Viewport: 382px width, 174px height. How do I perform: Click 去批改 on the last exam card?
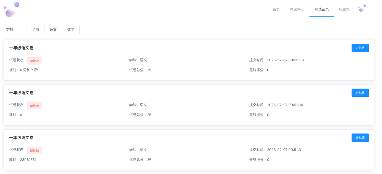tap(360, 138)
